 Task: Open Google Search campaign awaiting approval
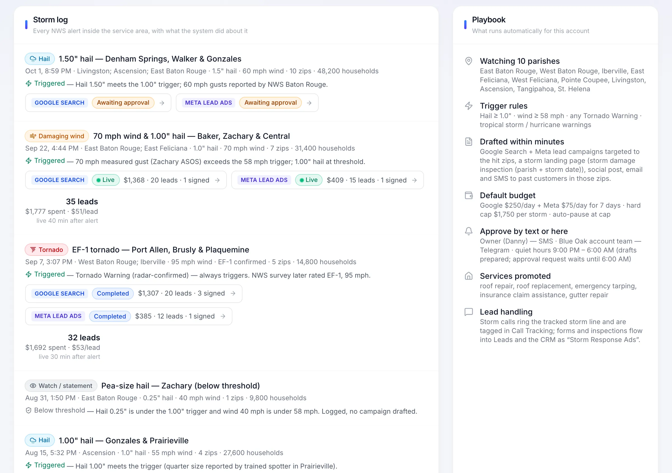(x=98, y=103)
